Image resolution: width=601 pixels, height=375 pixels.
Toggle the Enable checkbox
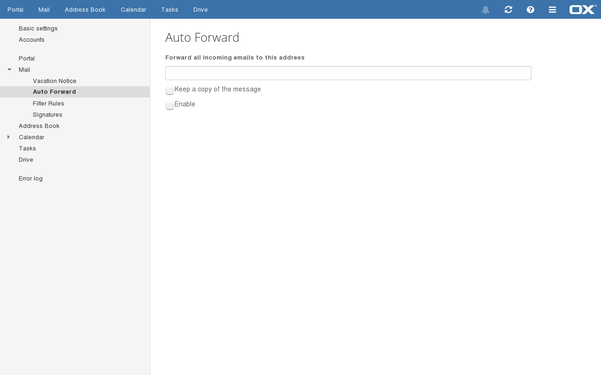coord(170,105)
